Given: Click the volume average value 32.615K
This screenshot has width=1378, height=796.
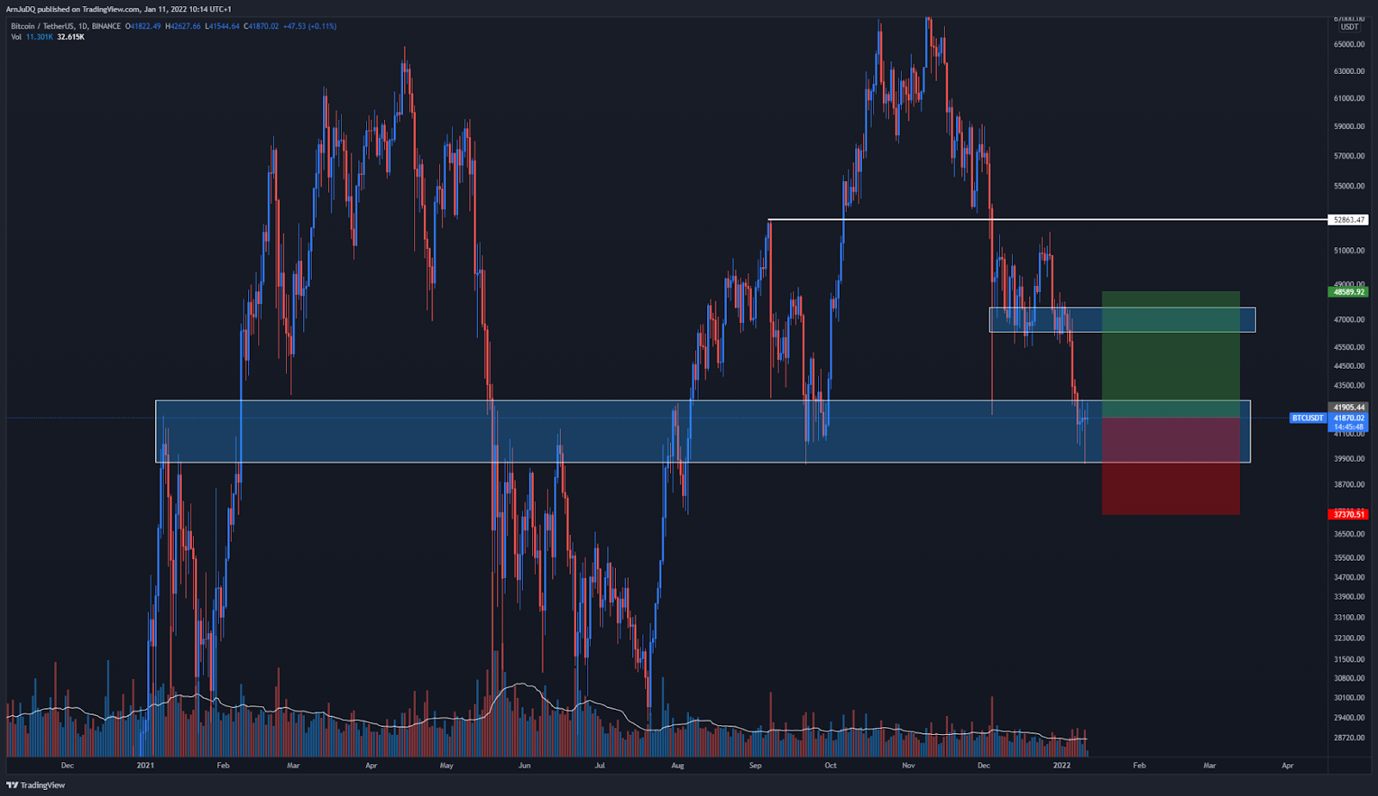Looking at the screenshot, I should pos(71,37).
